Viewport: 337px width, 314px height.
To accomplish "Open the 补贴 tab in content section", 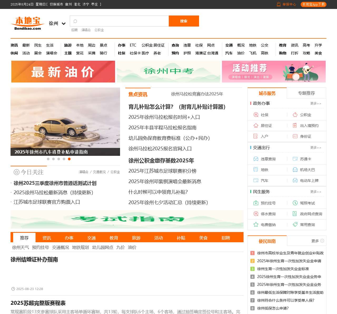I will [181, 238].
